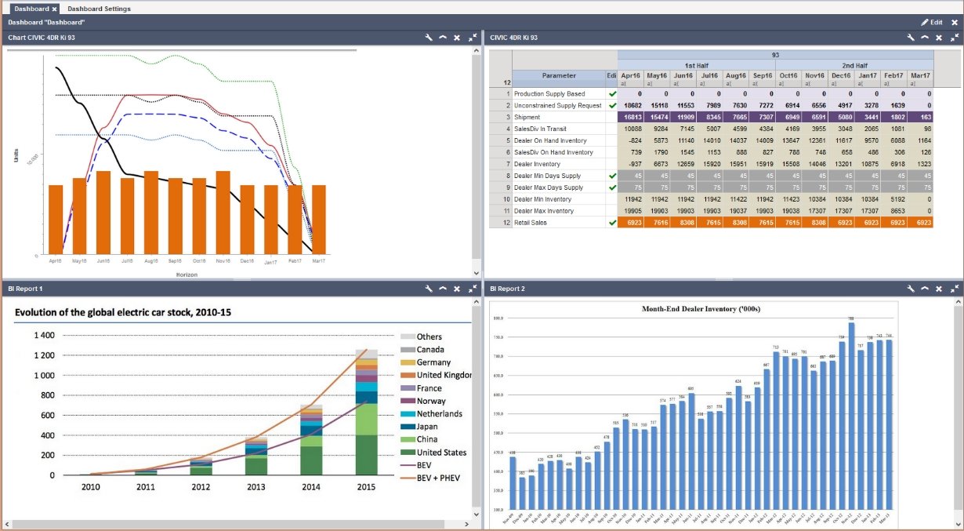Screen dimensions: 964x531
Task: Click the United States legend swatch
Action: (408, 453)
